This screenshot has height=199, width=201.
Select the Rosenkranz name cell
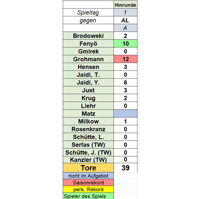point(88,129)
